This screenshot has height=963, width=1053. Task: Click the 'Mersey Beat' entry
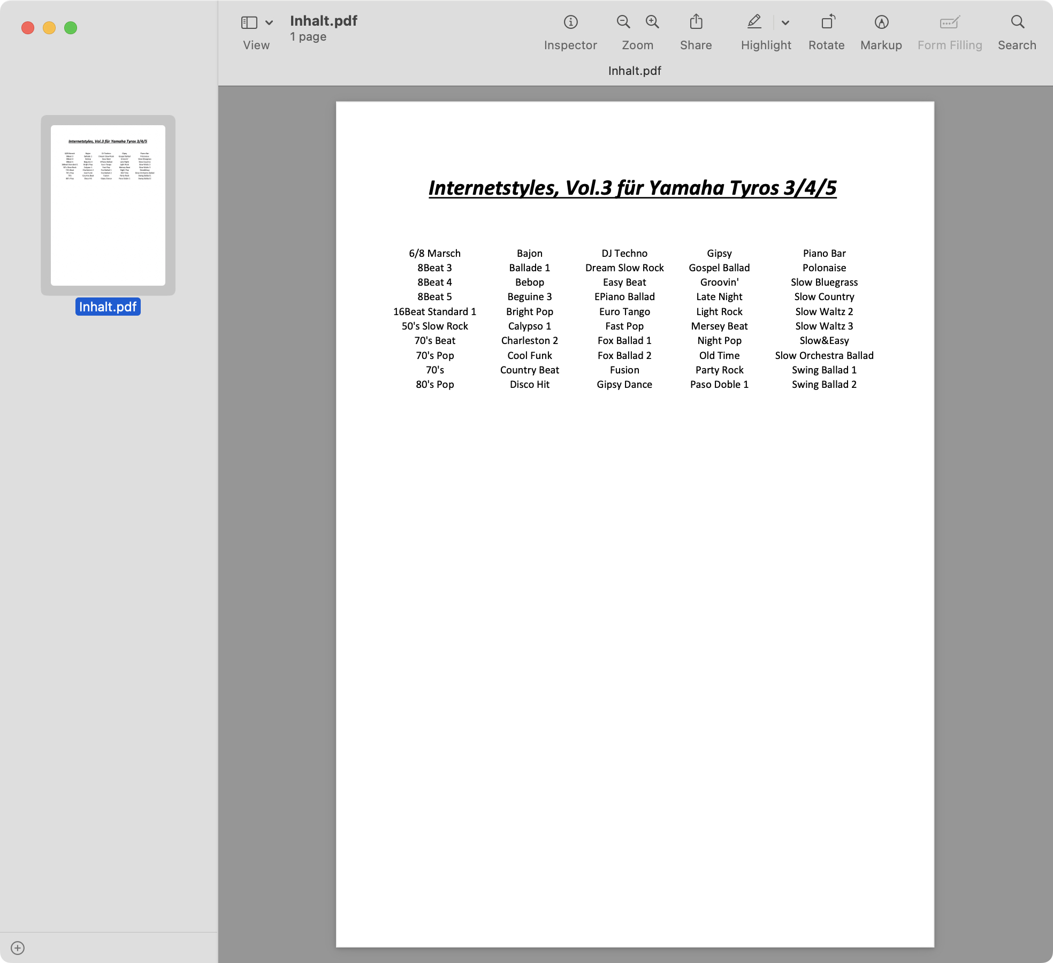click(719, 326)
